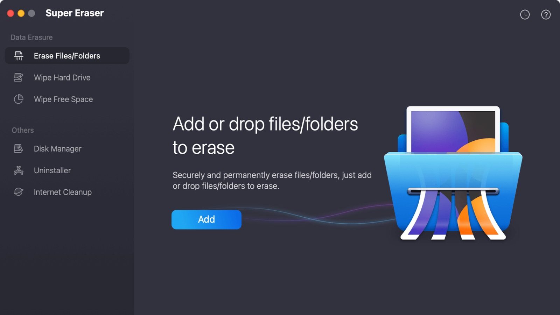The width and height of the screenshot is (560, 315).
Task: Click the file shredder illustration
Action: (453, 173)
